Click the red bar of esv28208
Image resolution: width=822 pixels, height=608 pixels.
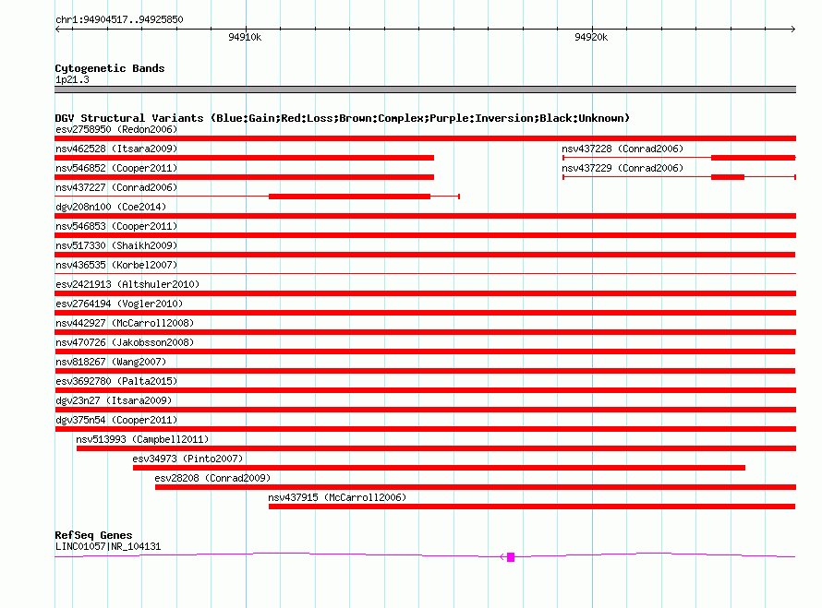click(x=476, y=487)
